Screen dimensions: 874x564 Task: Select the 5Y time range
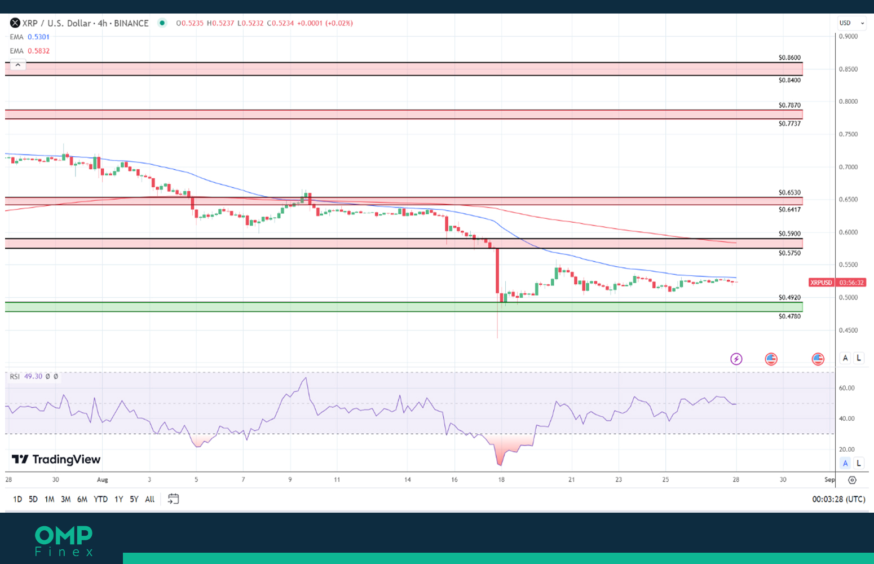[x=134, y=499]
